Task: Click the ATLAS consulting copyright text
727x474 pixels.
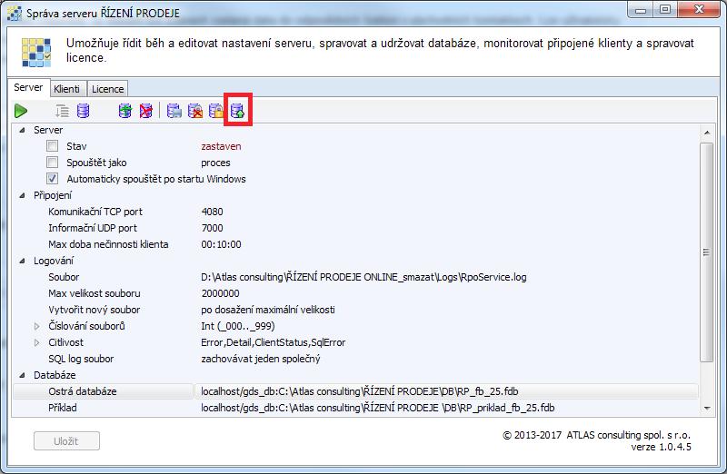Action: pos(597,435)
